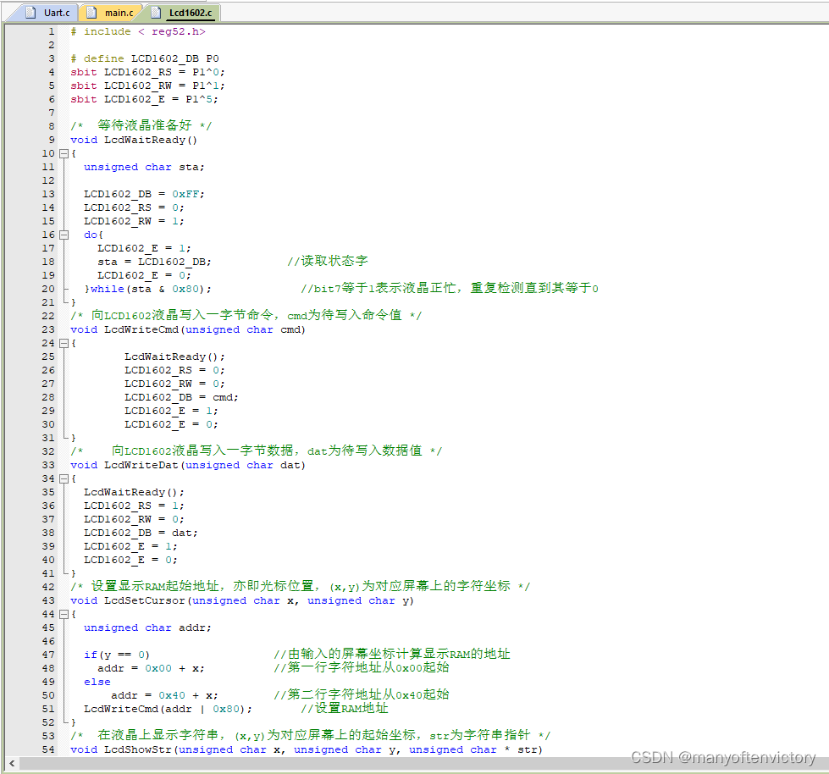Image resolution: width=829 pixels, height=774 pixels.
Task: Click on 'sta = LCD1602_DB;' statement
Action: 154,262
